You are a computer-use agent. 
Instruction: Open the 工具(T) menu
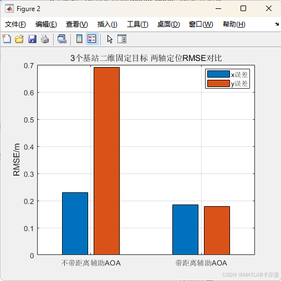137,24
